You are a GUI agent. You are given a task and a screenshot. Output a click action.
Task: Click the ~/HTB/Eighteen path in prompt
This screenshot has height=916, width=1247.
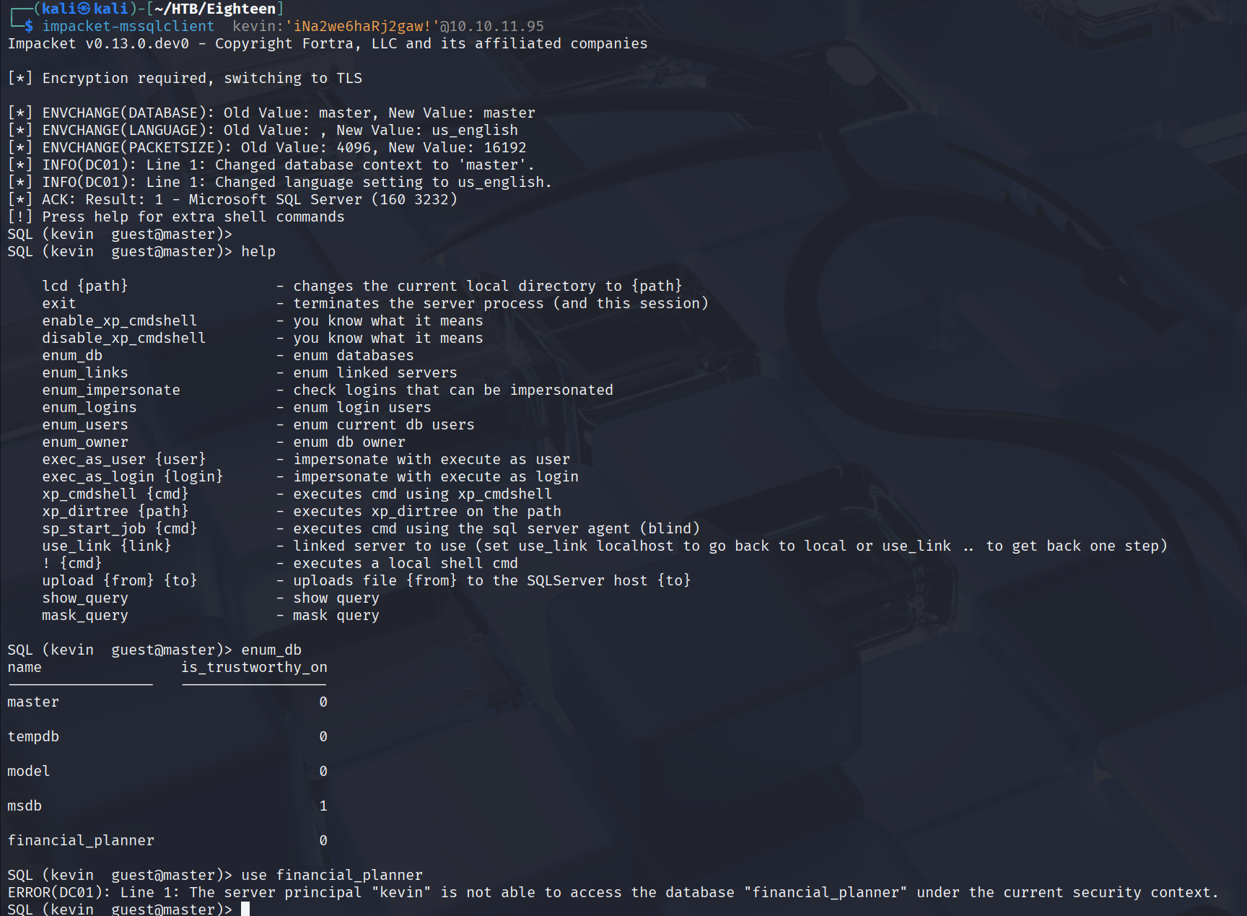coord(214,9)
